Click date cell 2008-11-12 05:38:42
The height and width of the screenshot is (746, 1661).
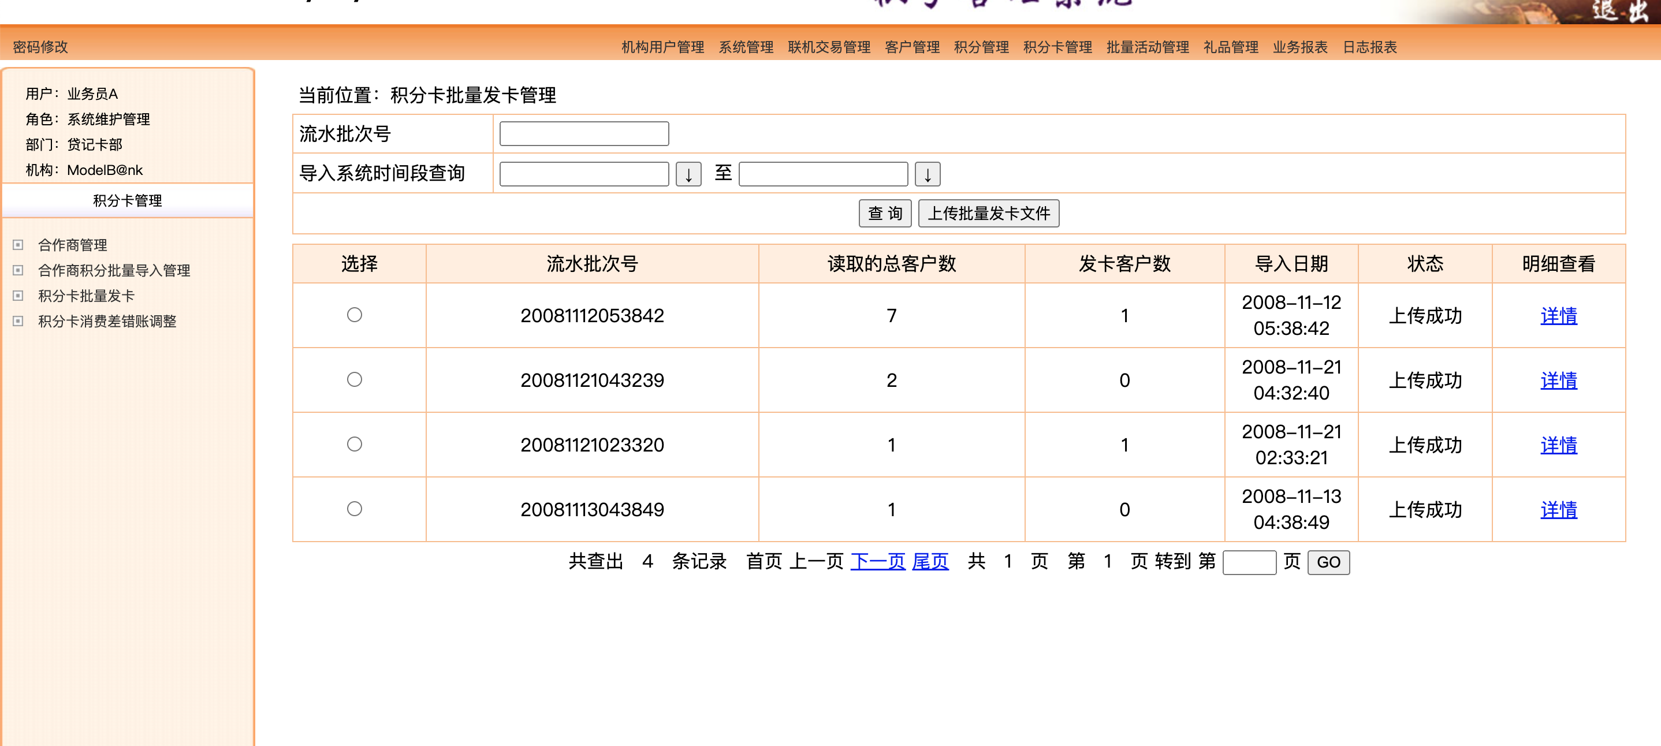1291,315
